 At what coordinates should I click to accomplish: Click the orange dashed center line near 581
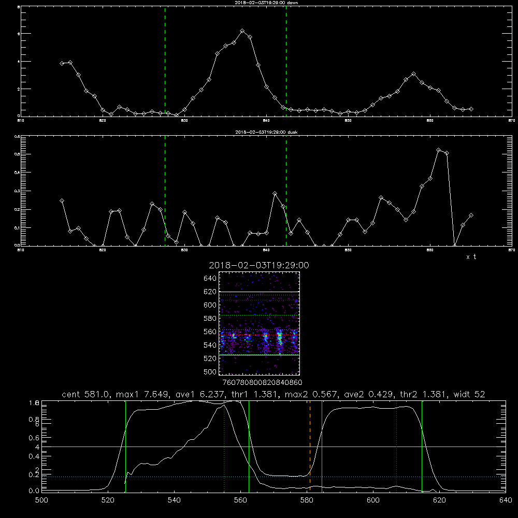(x=310, y=446)
